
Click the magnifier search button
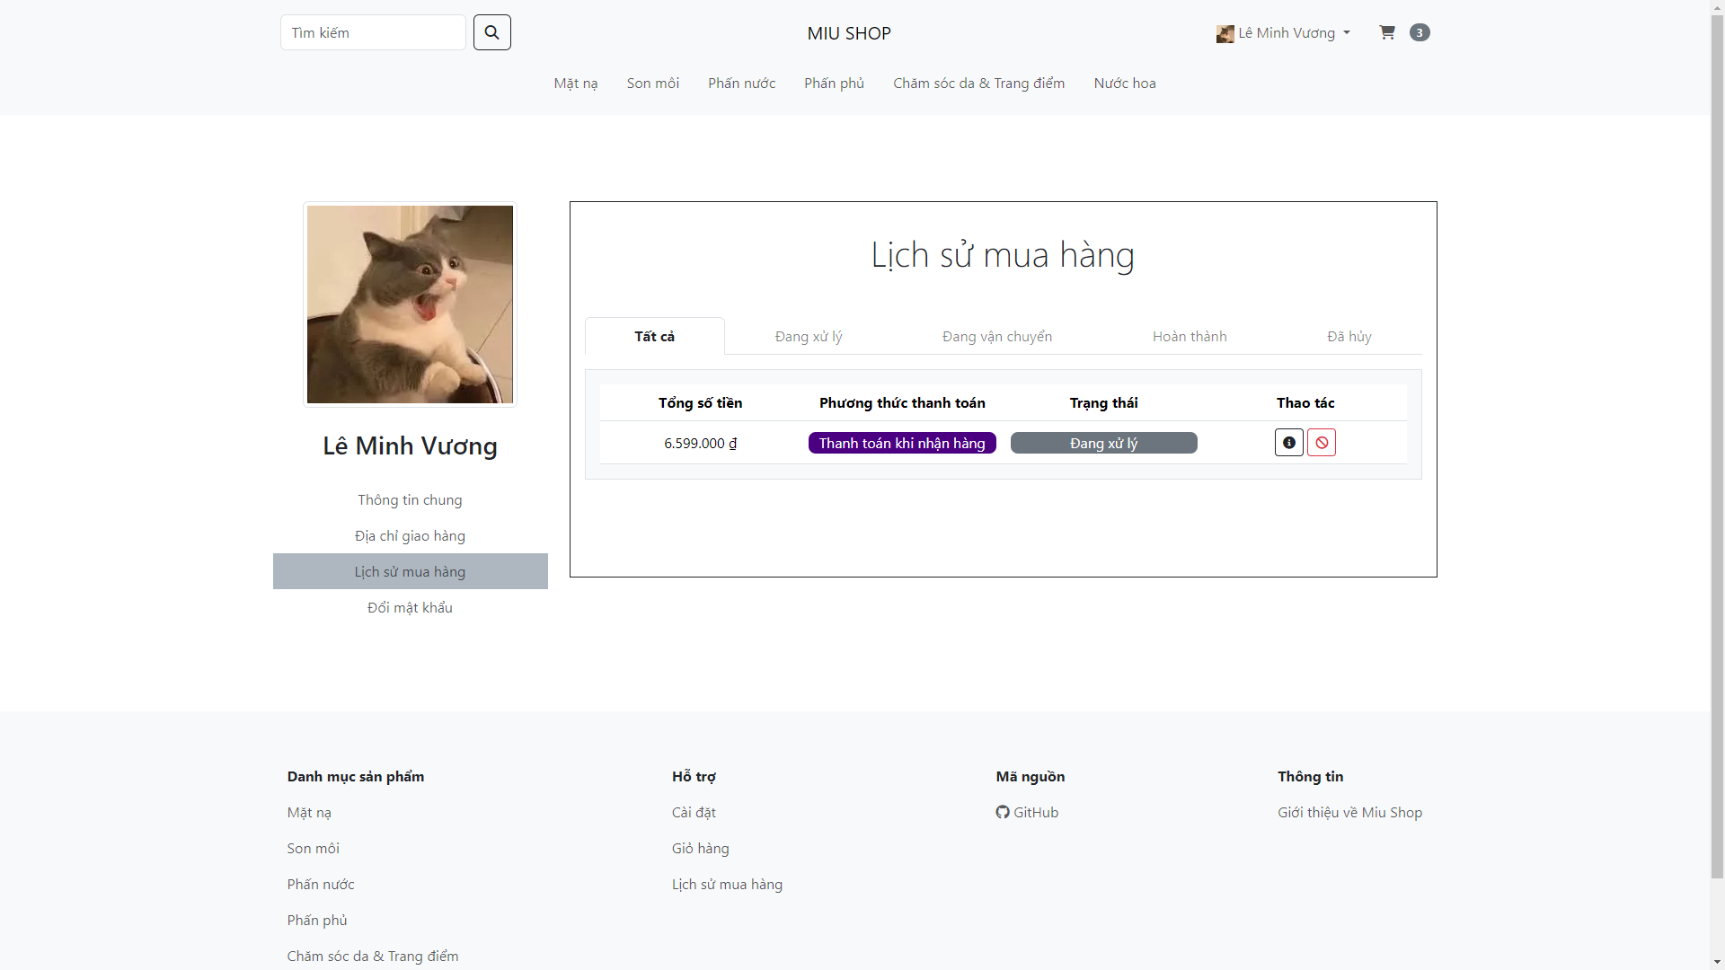pos(491,32)
